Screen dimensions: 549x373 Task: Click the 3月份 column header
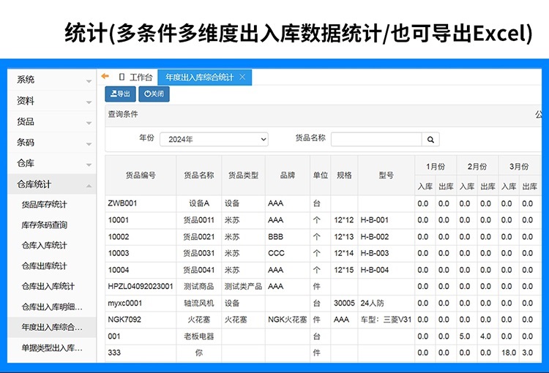(519, 167)
